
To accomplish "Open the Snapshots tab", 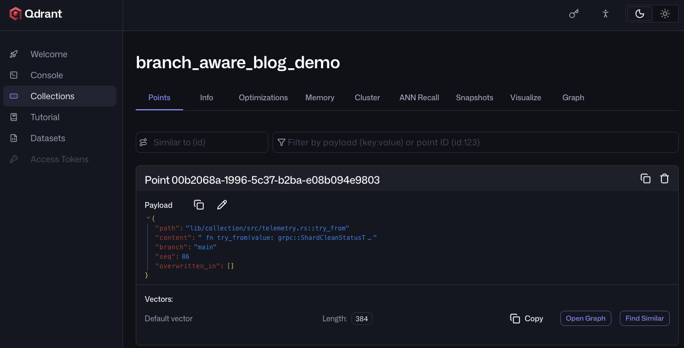I will (475, 98).
